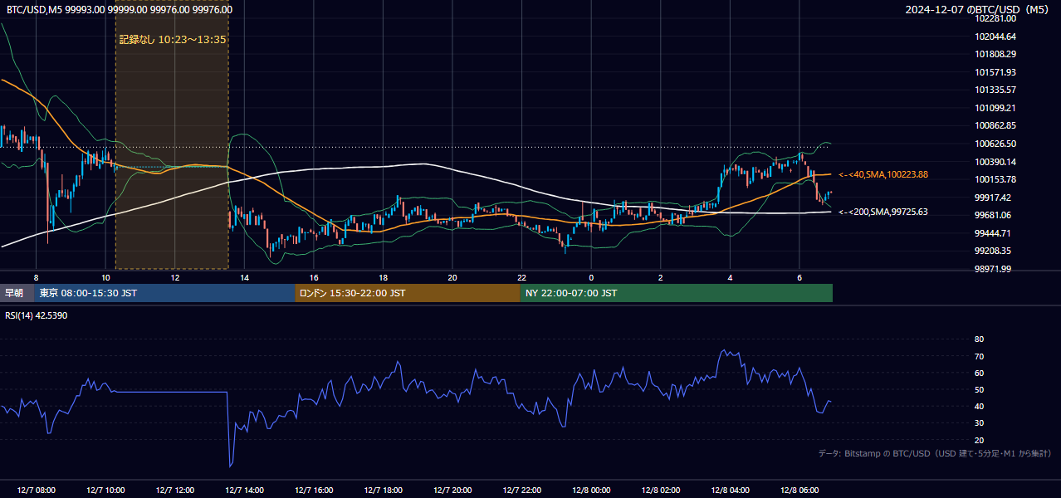The image size is (1061, 498).
Task: Select the 記録なし 10:23～13:35 label
Action: 173,39
